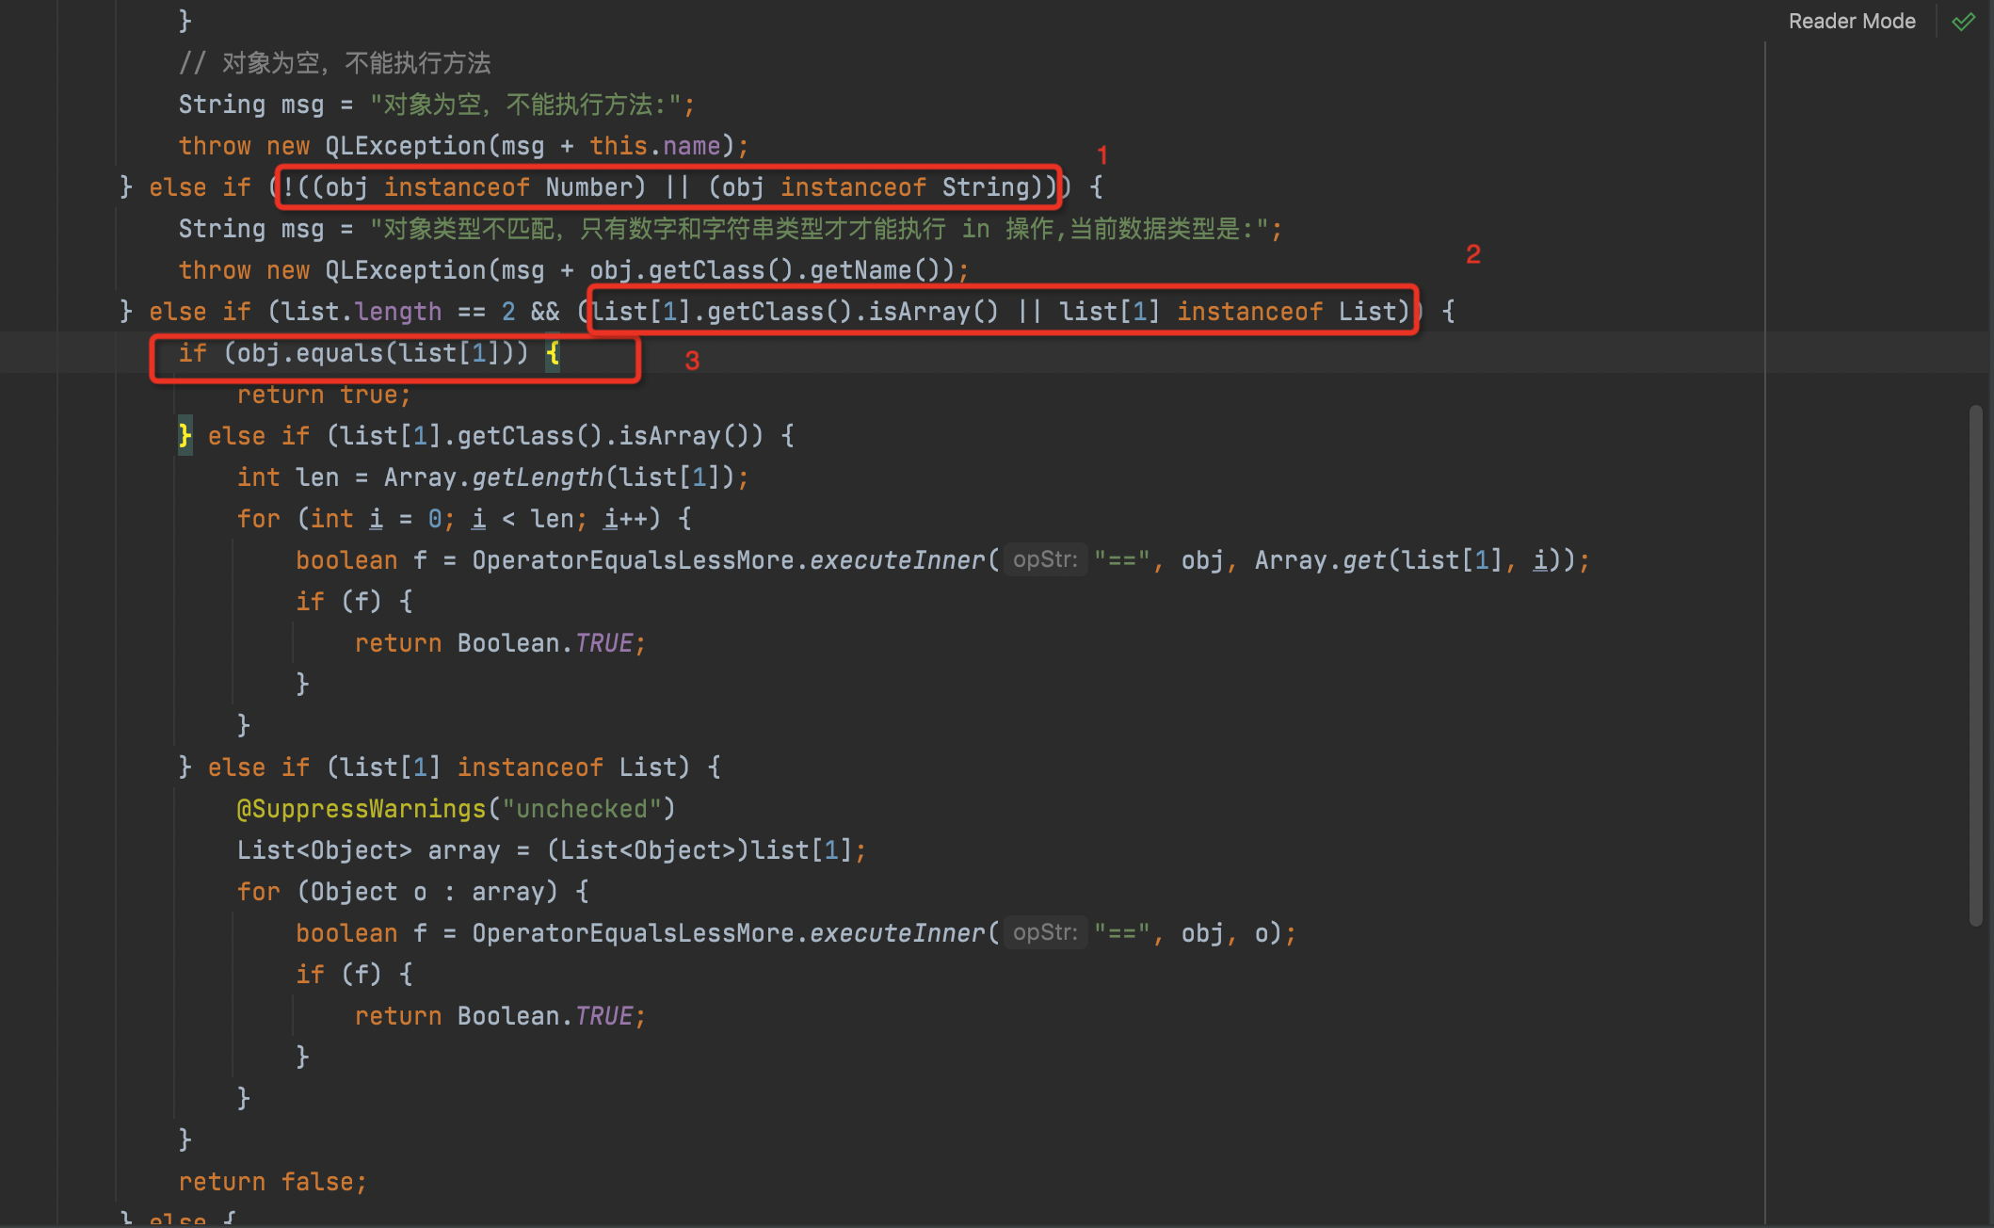The width and height of the screenshot is (1994, 1228).
Task: Click the loop variable i in the for statement
Action: tap(376, 518)
